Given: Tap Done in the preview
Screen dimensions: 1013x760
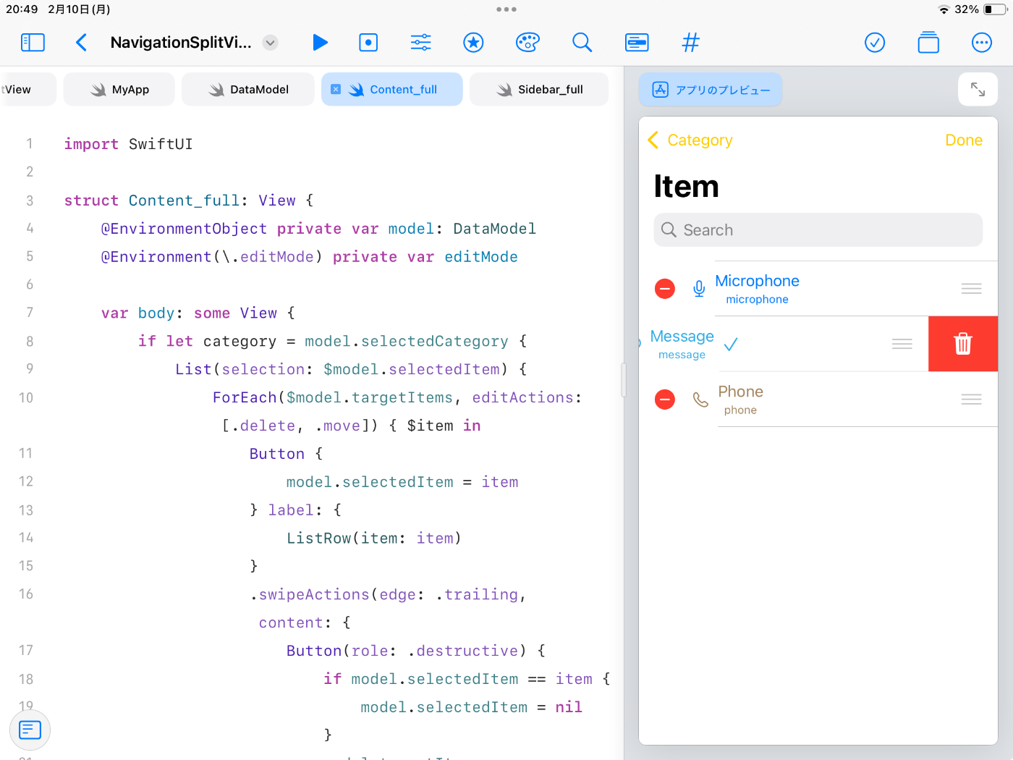Looking at the screenshot, I should (x=964, y=140).
